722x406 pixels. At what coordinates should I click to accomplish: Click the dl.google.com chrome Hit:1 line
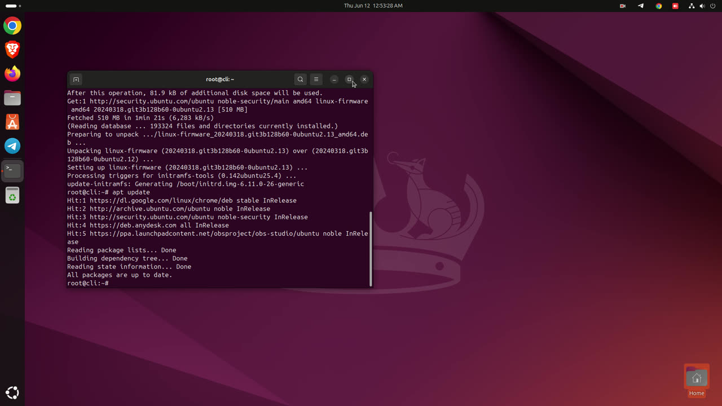182,201
